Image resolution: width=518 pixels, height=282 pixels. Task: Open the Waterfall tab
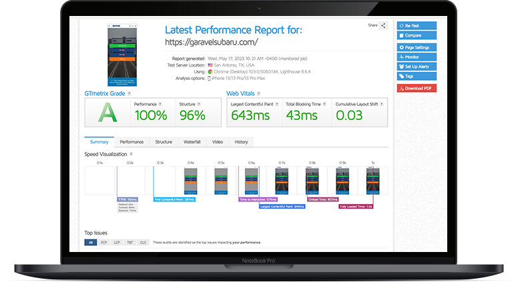click(192, 142)
